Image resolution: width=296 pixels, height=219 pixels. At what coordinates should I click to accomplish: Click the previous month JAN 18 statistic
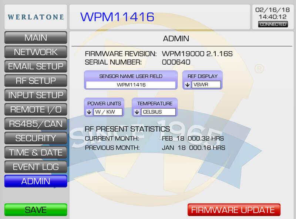pos(194,148)
